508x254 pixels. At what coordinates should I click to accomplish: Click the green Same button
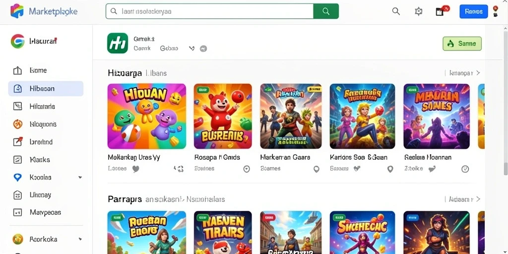462,44
